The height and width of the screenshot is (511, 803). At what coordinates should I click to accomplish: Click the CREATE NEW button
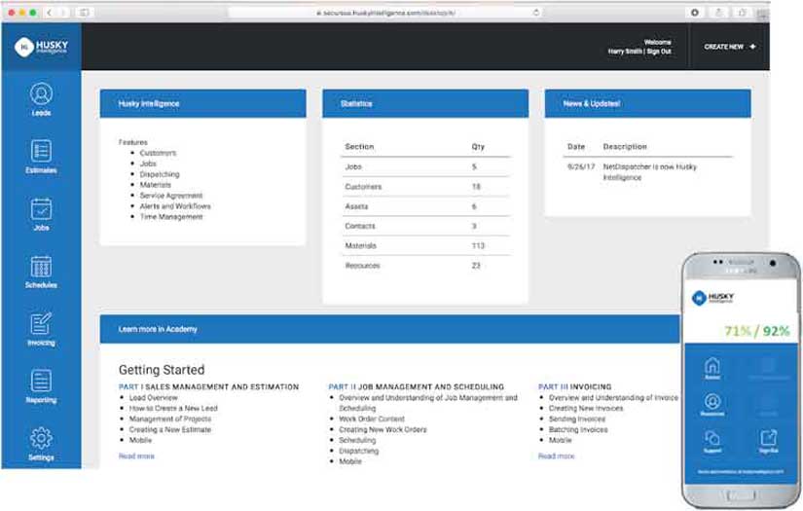(729, 47)
